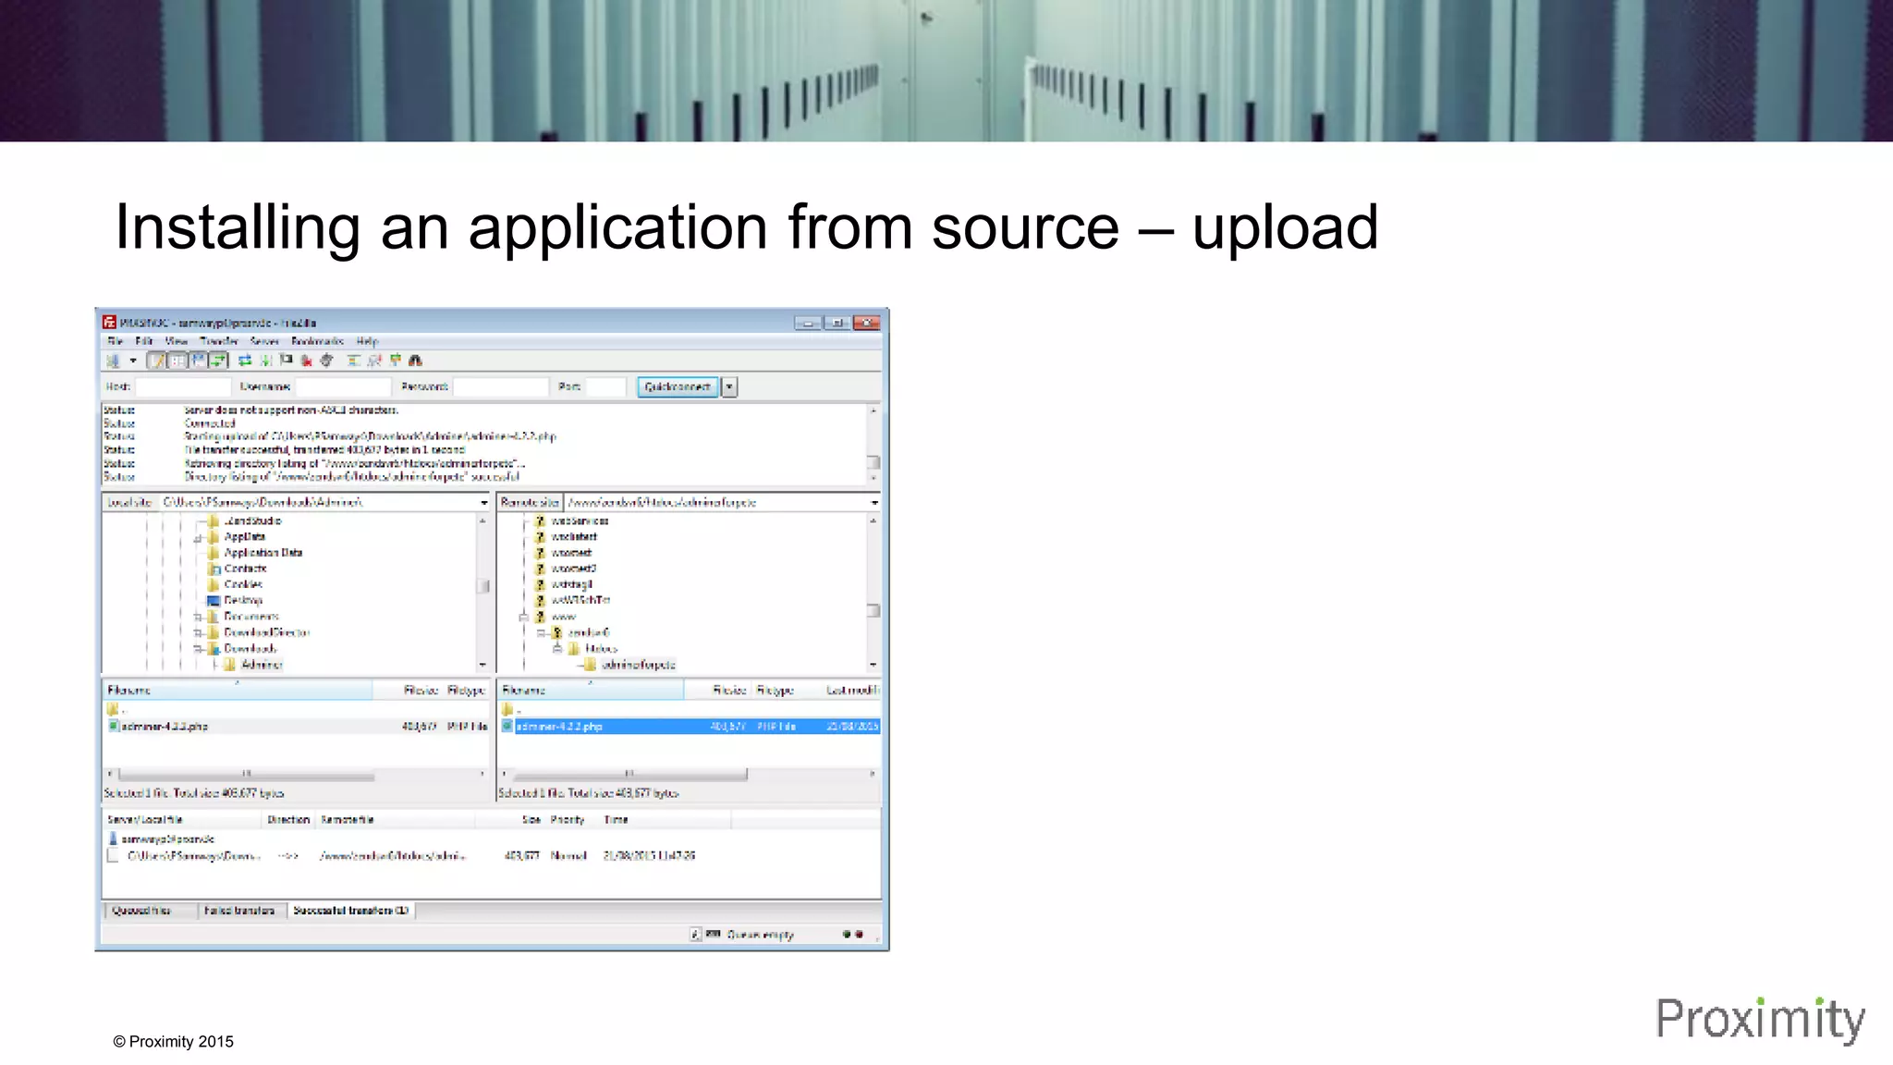Open the Remote site path dropdown
The height and width of the screenshot is (1065, 1893).
(874, 503)
